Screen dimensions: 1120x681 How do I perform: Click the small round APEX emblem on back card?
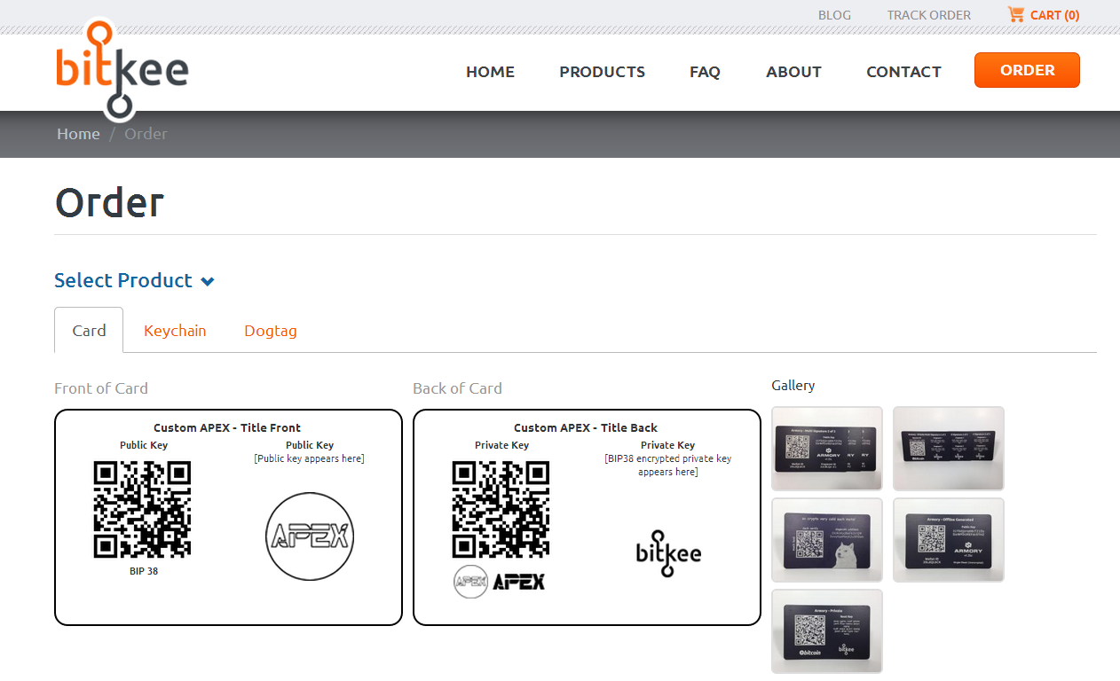[x=470, y=582]
